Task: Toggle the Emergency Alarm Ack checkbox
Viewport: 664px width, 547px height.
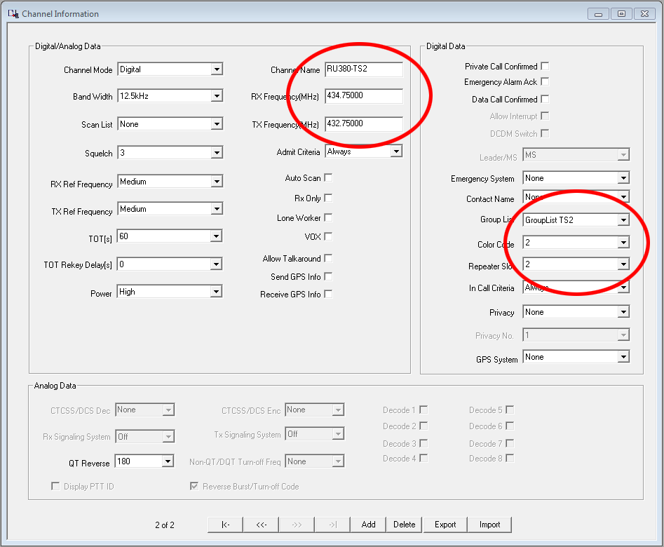Action: (x=545, y=82)
